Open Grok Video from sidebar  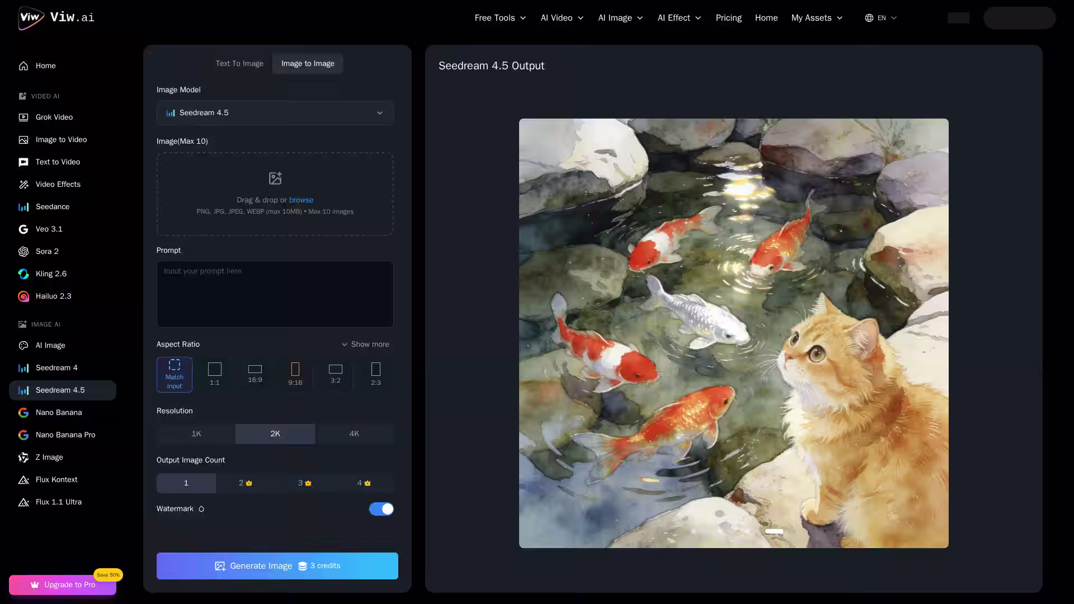54,117
